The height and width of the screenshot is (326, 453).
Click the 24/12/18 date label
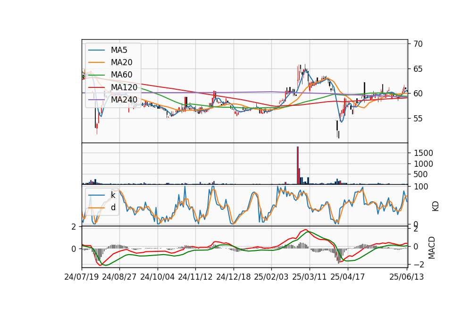[234, 277]
